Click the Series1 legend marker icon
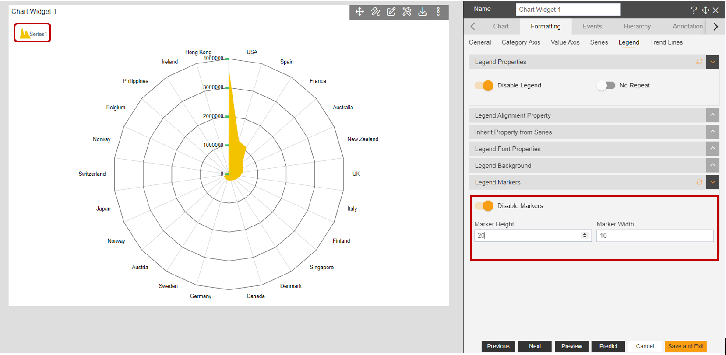 tap(25, 34)
